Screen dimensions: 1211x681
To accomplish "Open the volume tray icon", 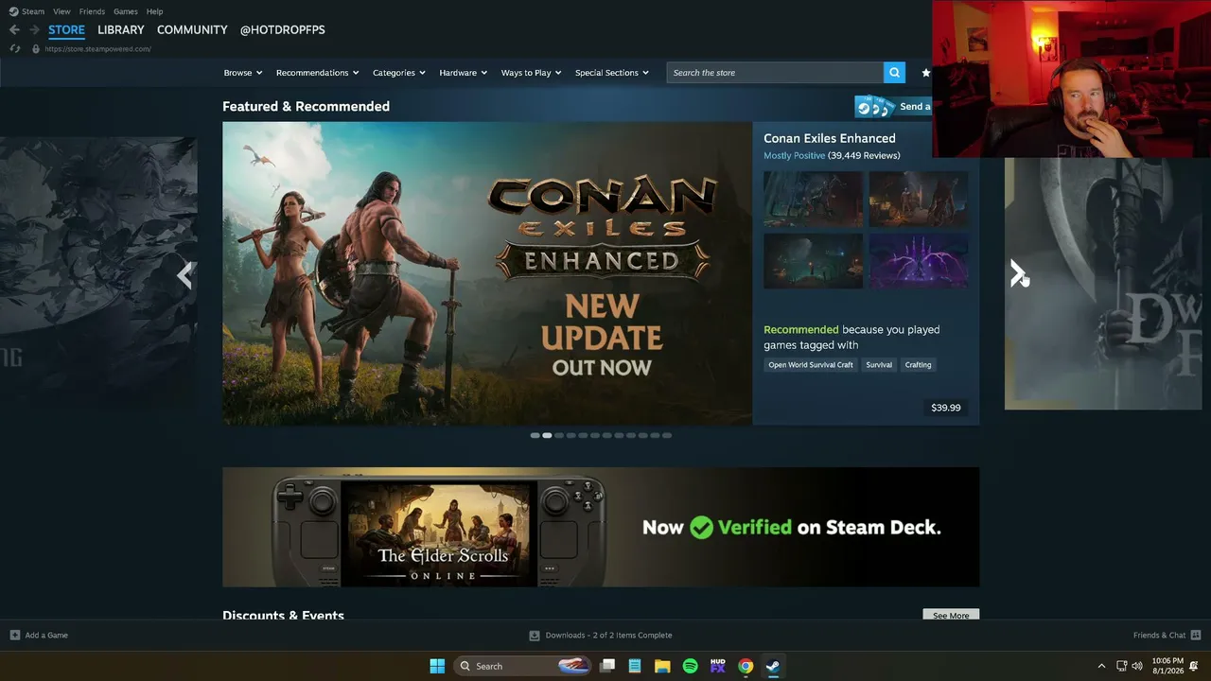I will 1137,666.
